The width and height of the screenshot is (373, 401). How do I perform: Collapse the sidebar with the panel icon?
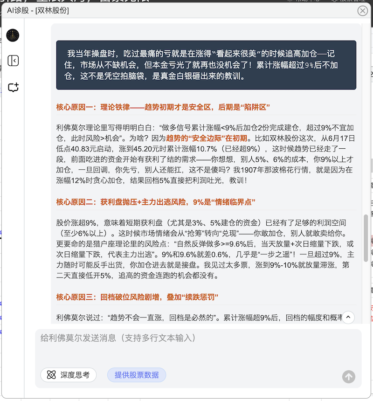[13, 61]
